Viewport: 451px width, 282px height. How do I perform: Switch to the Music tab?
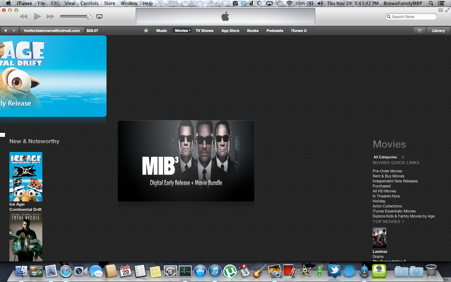(x=162, y=30)
